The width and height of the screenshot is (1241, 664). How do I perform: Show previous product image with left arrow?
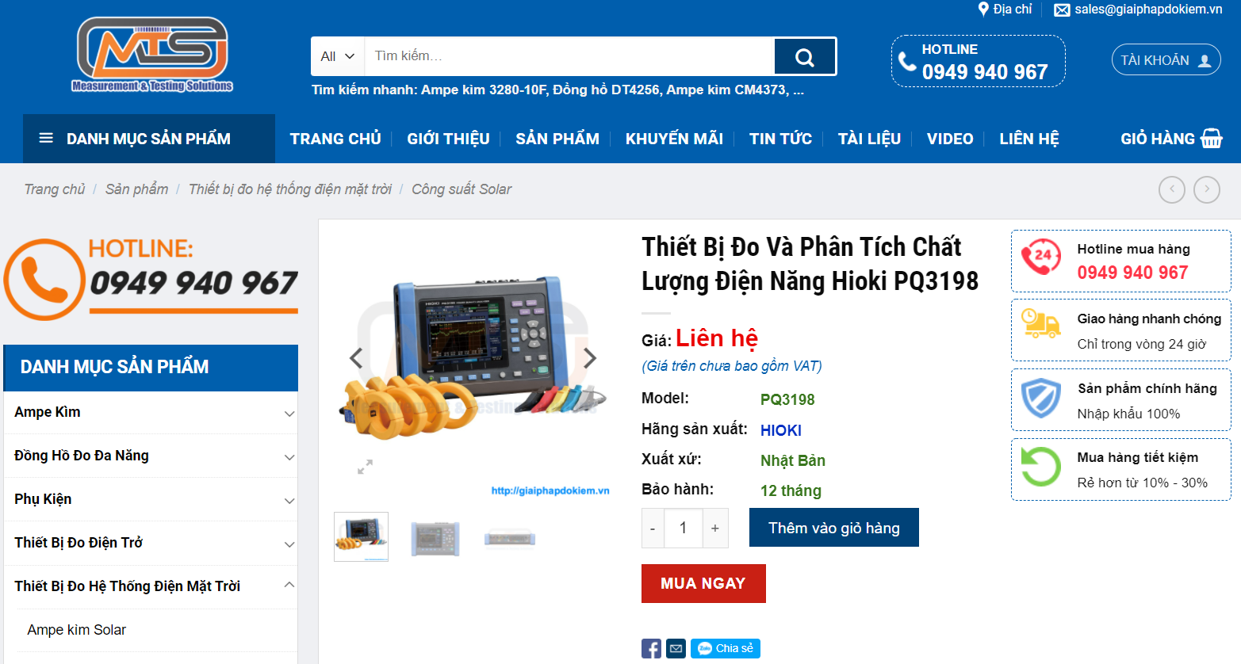tap(357, 358)
